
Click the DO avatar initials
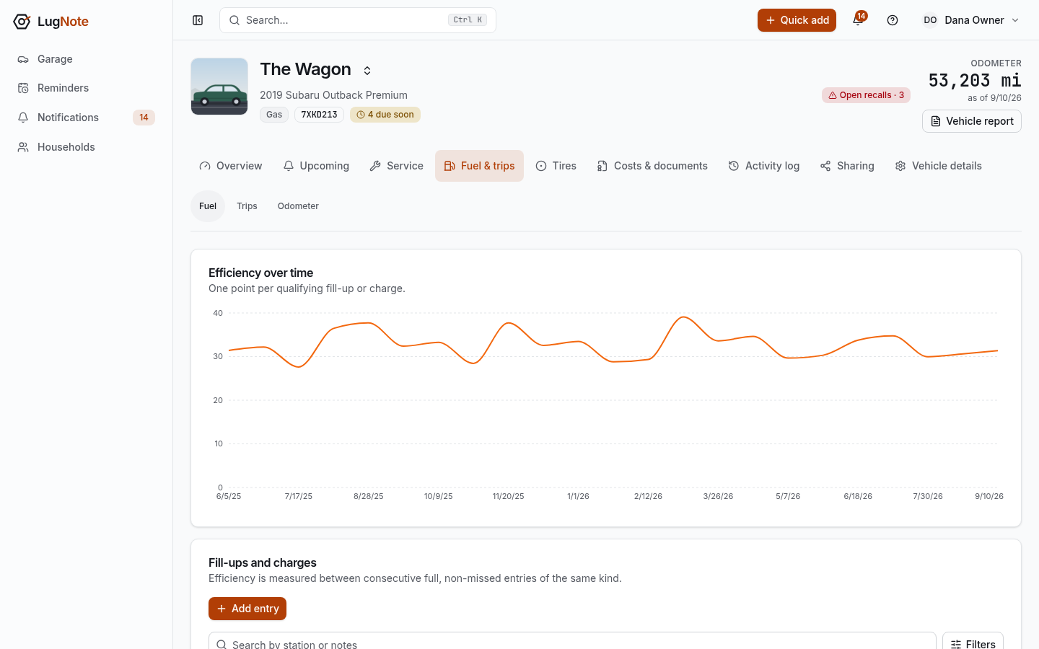tap(930, 20)
